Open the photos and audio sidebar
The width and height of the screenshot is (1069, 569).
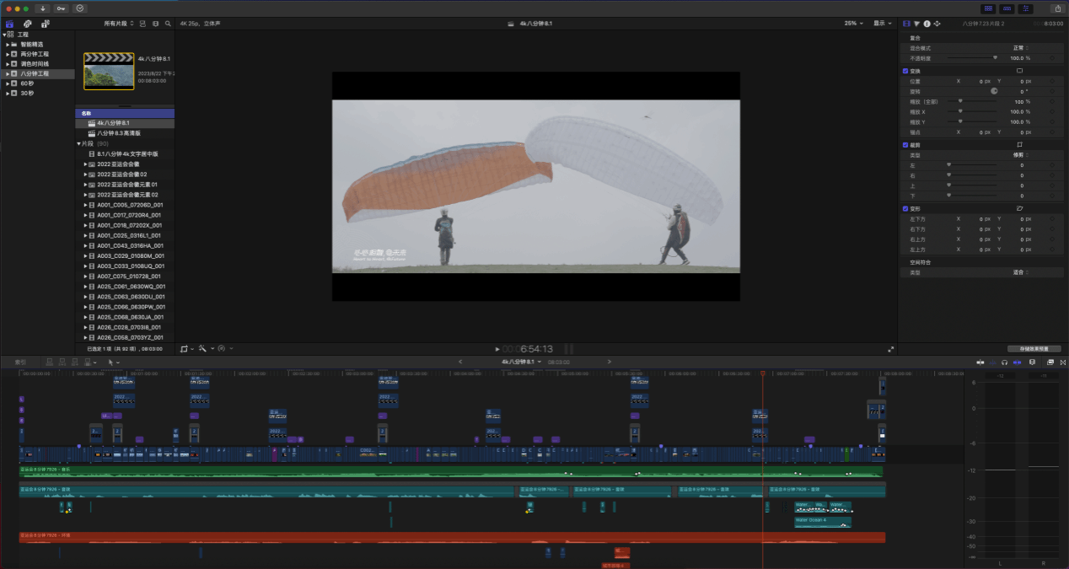tap(28, 24)
